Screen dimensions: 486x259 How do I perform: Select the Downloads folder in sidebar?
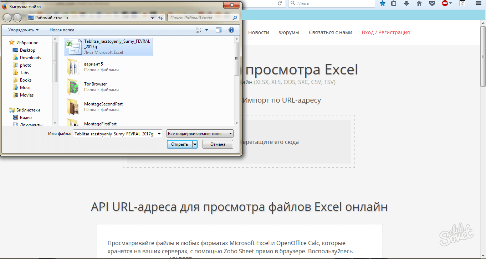tap(30, 58)
